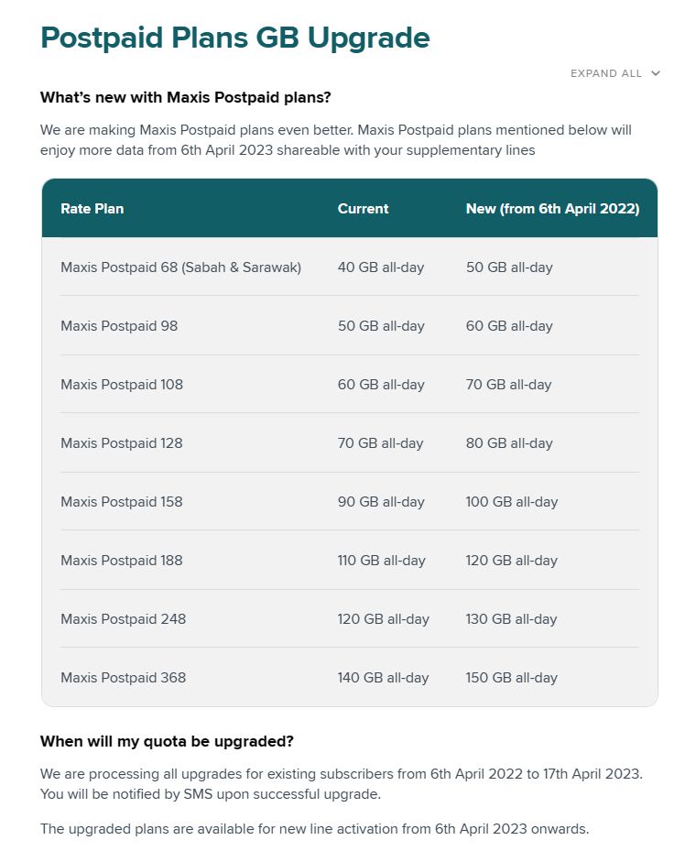Select the Maxis Postpaid 368 plan name
This screenshot has width=674, height=851.
pos(123,678)
